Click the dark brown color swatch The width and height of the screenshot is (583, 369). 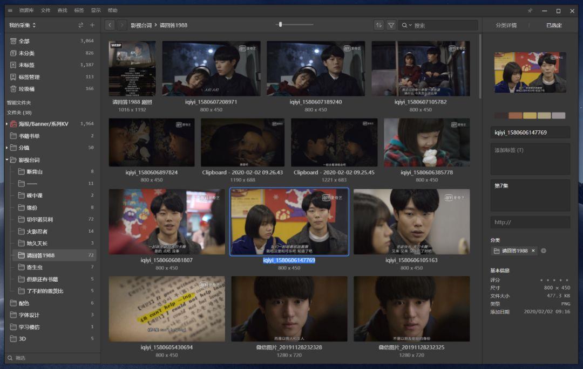(501, 116)
